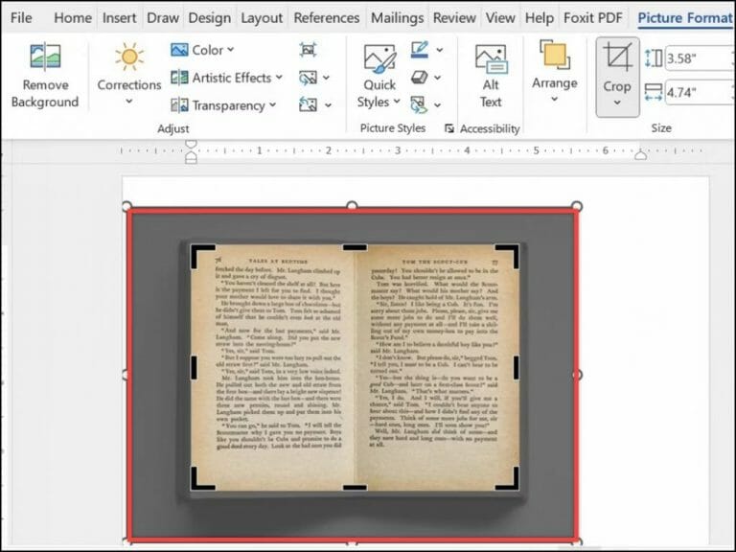Click the Transparency icon

click(x=179, y=105)
